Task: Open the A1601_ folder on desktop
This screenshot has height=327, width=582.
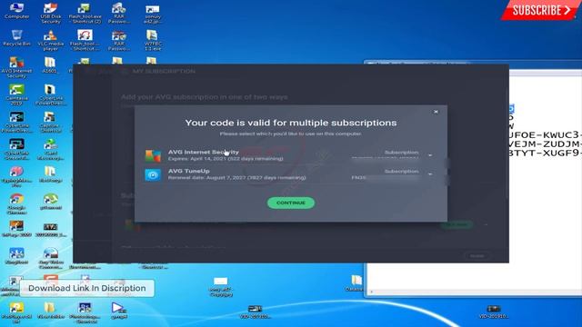Action: tap(50, 65)
